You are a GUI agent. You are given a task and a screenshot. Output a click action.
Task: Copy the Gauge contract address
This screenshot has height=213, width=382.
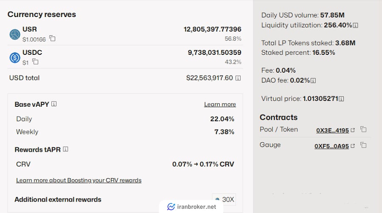pos(363,145)
